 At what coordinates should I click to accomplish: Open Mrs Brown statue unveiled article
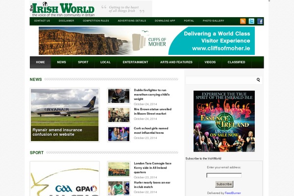pyautogui.click(x=152, y=111)
